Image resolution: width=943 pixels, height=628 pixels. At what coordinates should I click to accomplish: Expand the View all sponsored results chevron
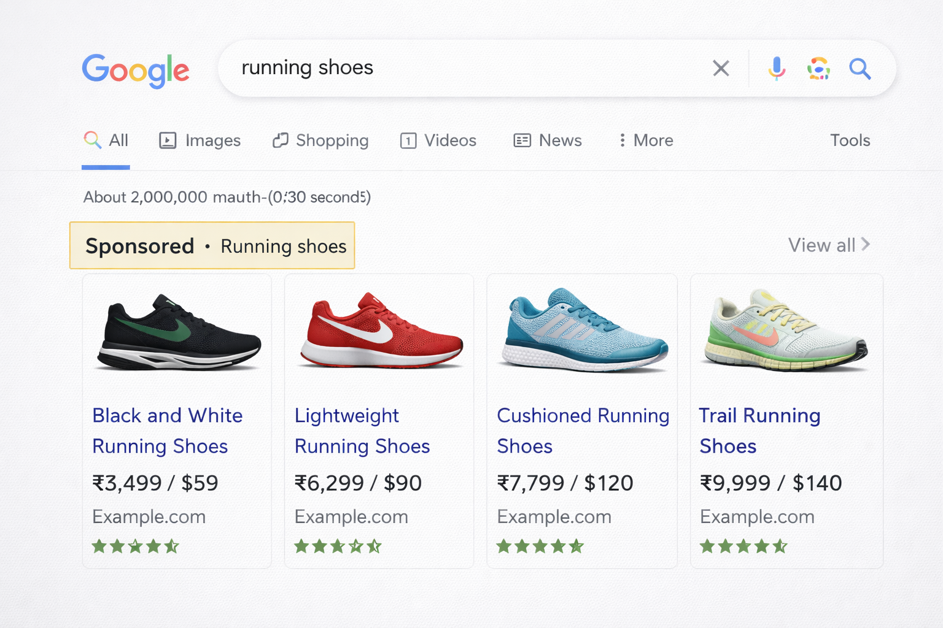(866, 244)
